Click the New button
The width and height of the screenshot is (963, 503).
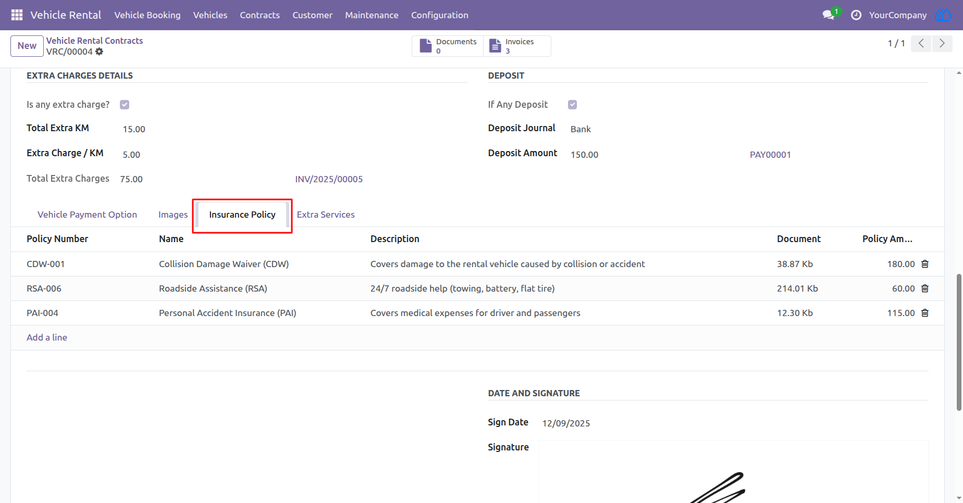27,46
